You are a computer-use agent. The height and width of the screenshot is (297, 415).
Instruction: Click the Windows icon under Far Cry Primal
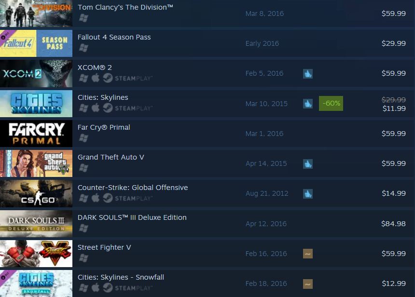click(83, 138)
